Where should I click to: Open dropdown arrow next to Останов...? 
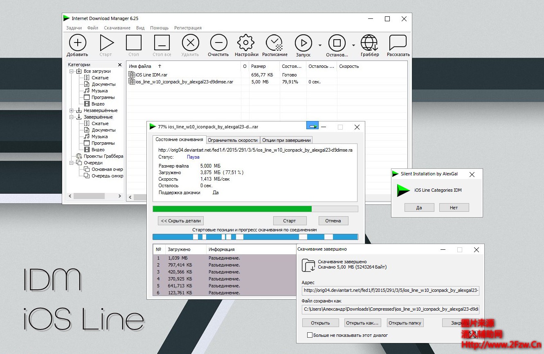tap(353, 45)
